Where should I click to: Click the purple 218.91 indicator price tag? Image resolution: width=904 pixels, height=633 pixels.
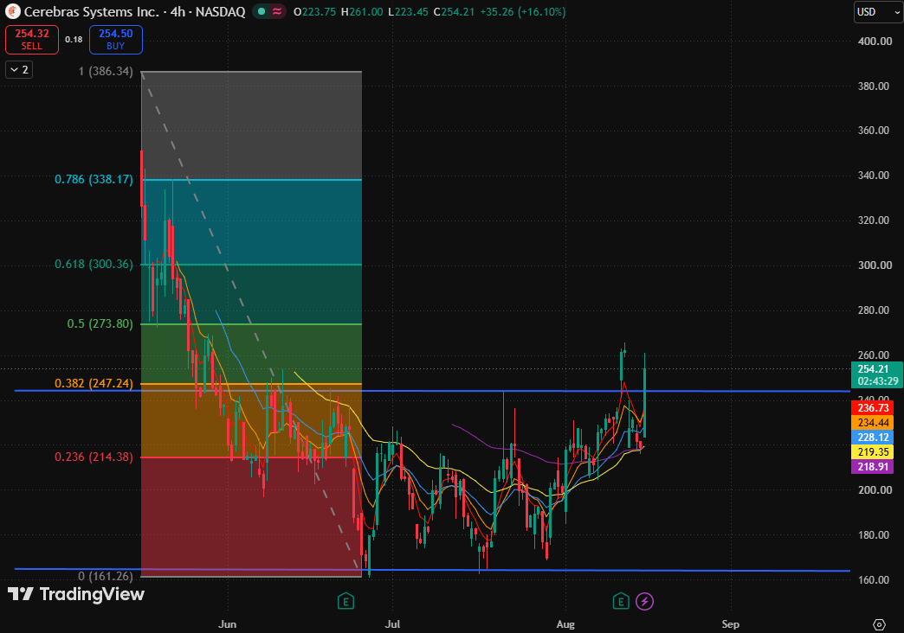[x=872, y=467]
